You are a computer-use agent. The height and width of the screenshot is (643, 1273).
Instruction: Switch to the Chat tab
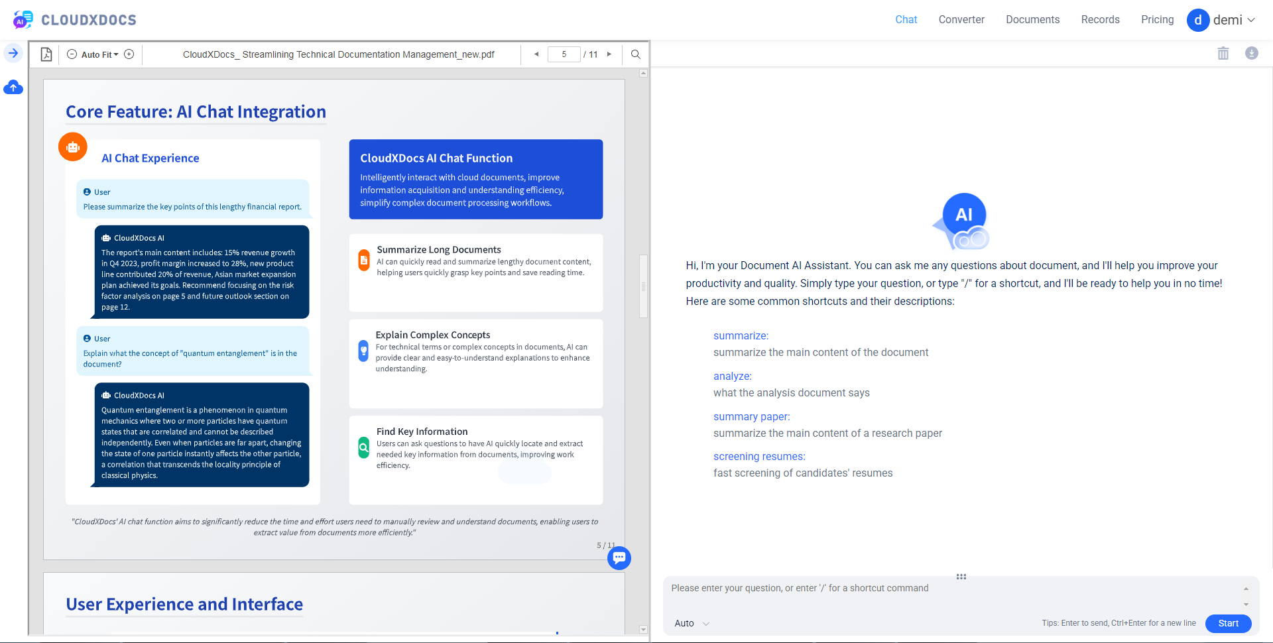906,20
